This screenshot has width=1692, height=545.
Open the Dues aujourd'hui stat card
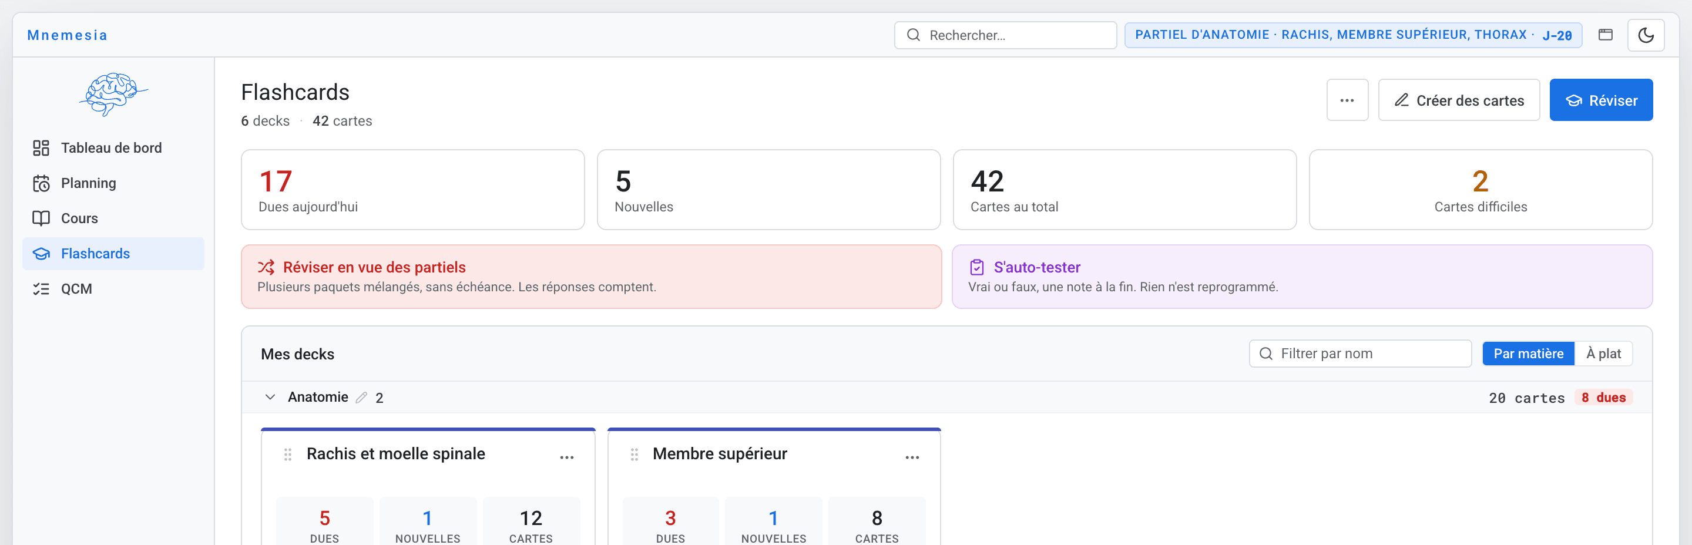tap(412, 190)
